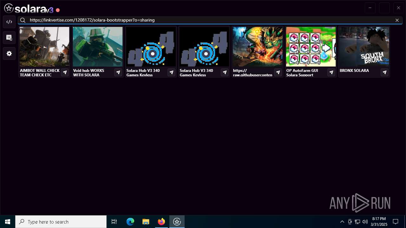Close the Solara window

[x=399, y=8]
